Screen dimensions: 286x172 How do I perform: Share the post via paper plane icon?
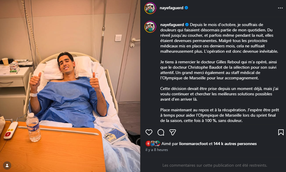pyautogui.click(x=173, y=132)
